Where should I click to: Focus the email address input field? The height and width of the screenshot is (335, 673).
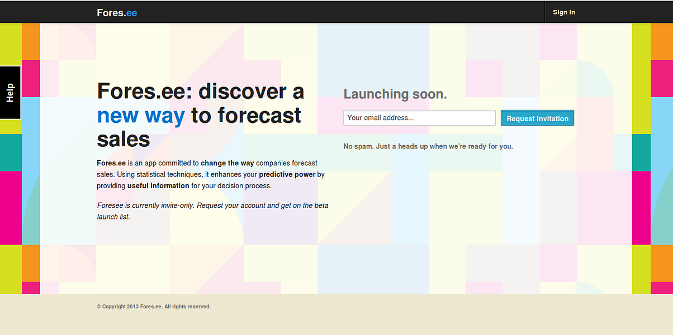[x=419, y=118]
